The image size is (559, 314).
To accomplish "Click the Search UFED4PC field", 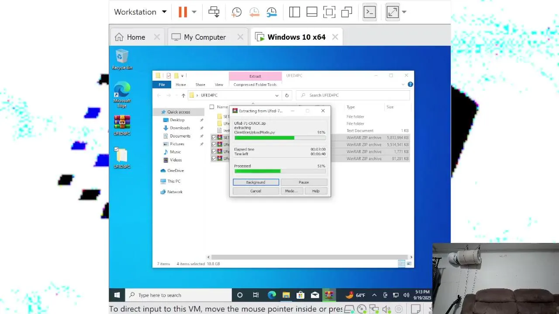I will 353,95.
